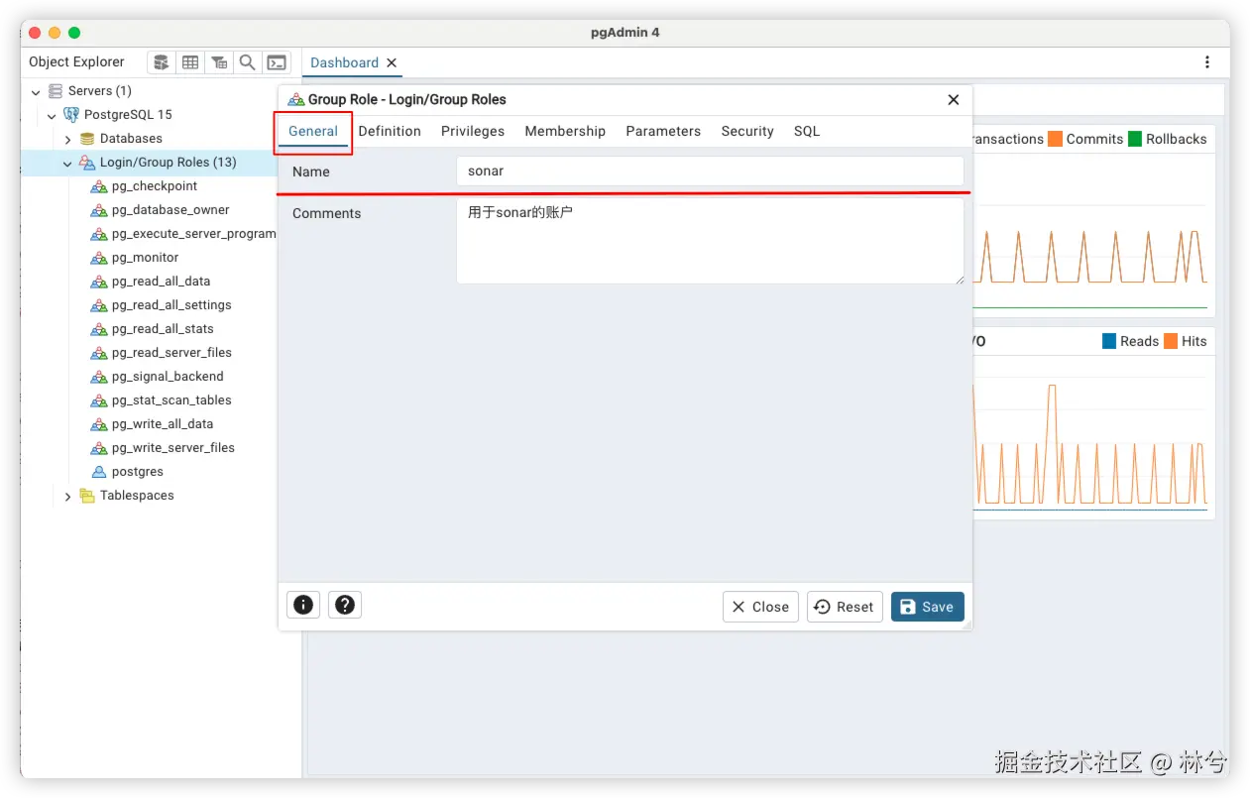
Task: Click the View Data table icon
Action: coord(190,62)
